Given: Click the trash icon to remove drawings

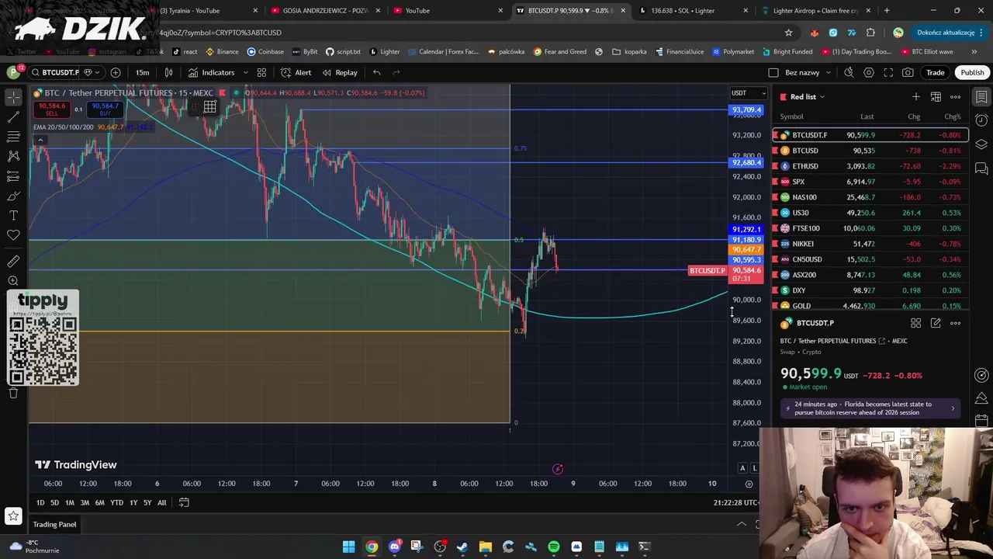Looking at the screenshot, I should point(13,393).
